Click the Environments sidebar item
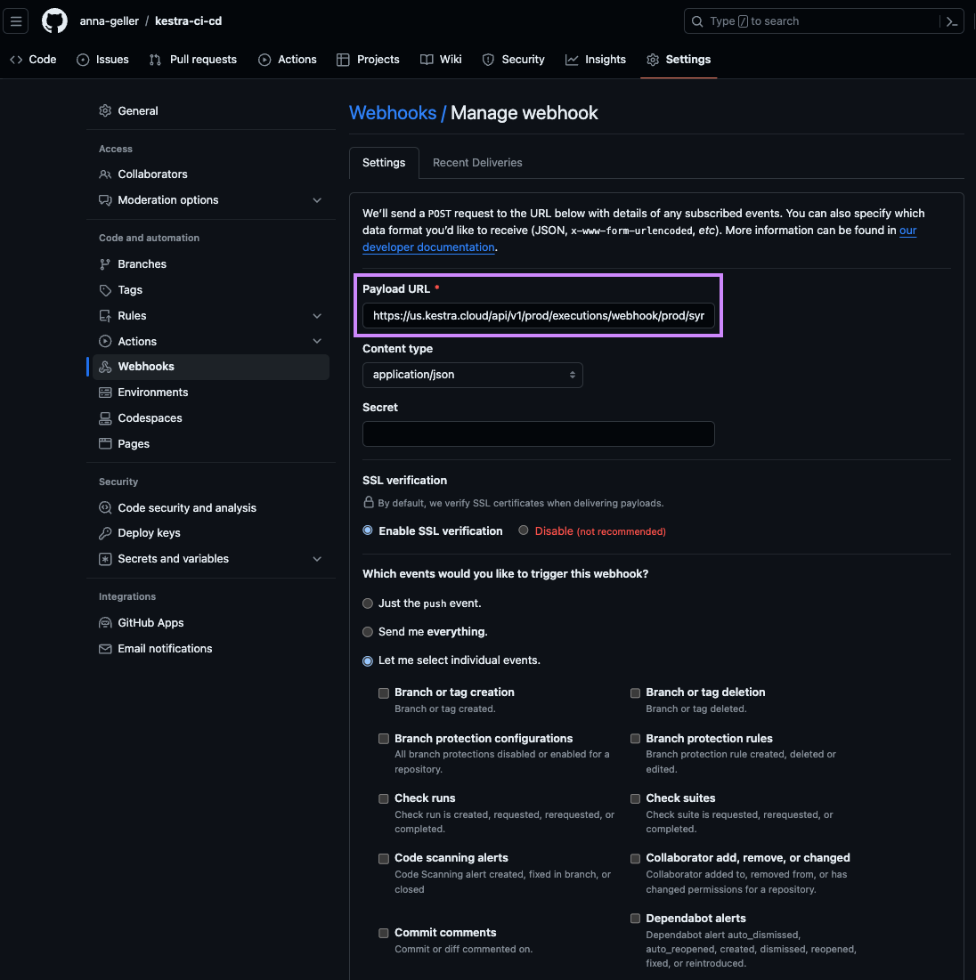Screen dimensions: 976x980 pos(152,392)
